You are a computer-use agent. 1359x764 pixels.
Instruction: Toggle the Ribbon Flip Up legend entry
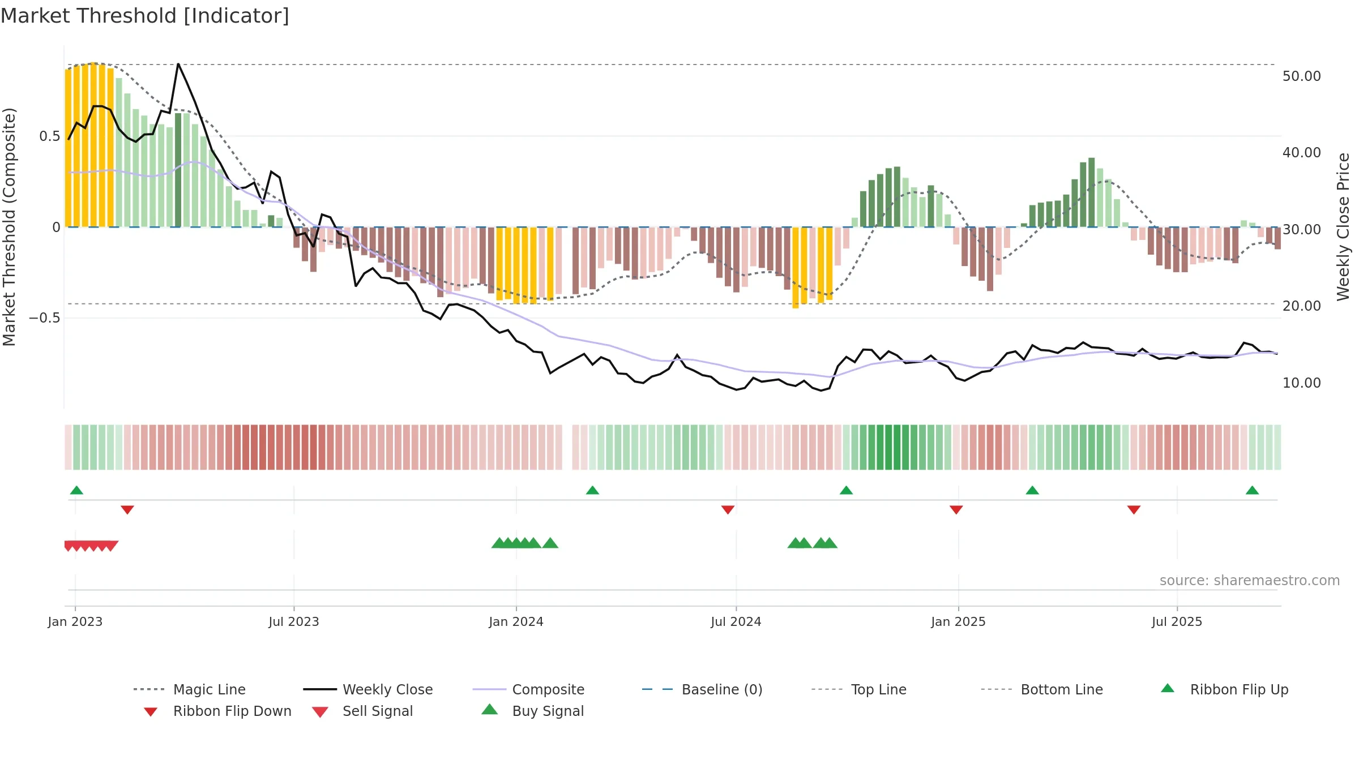tap(1224, 689)
